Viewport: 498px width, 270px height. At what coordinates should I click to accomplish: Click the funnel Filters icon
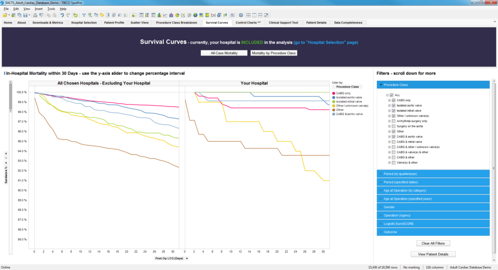pyautogui.click(x=84, y=15)
